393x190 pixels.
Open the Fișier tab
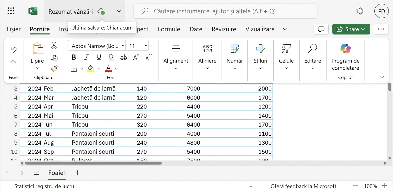[x=14, y=29]
